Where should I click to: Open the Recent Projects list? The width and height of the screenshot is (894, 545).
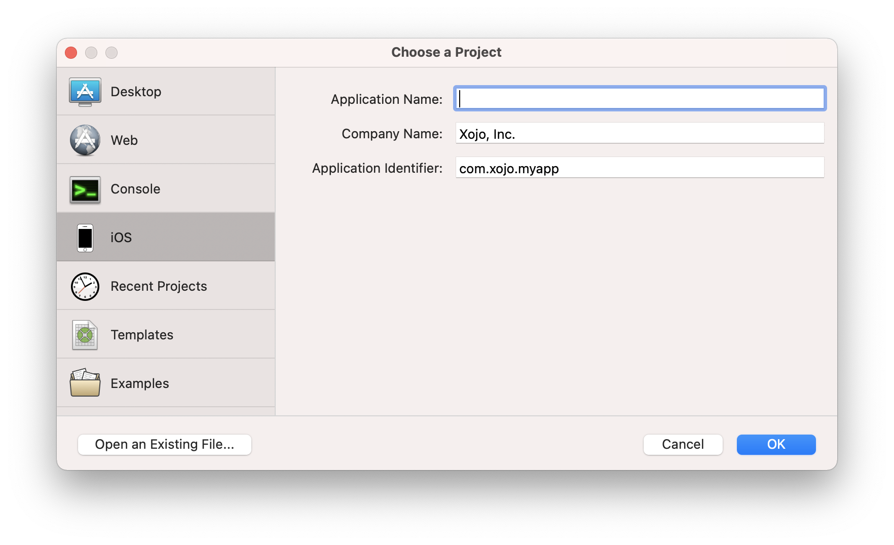tap(159, 286)
